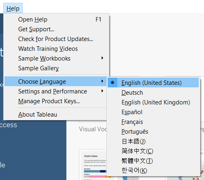Expand the Choose Language submenu
Image resolution: width=204 pixels, height=180 pixels.
pyautogui.click(x=55, y=81)
